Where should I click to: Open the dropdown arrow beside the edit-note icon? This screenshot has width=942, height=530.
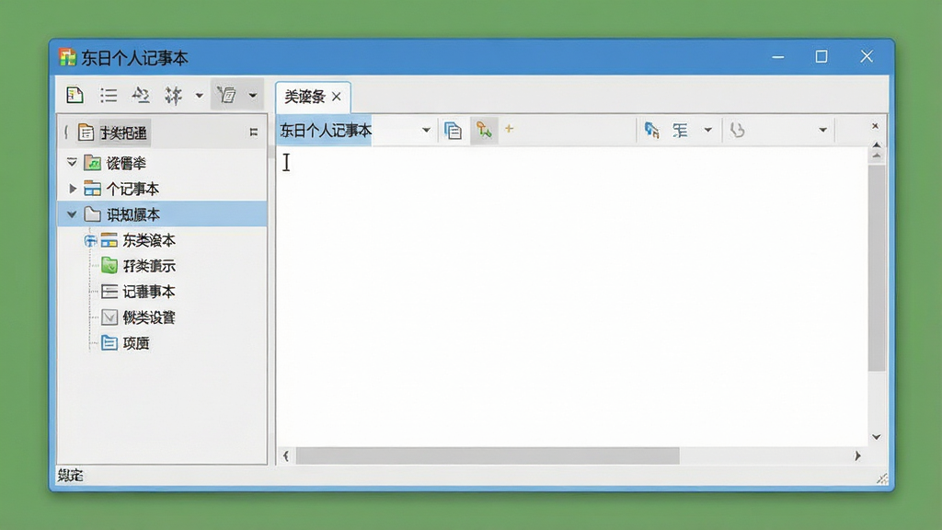click(253, 96)
